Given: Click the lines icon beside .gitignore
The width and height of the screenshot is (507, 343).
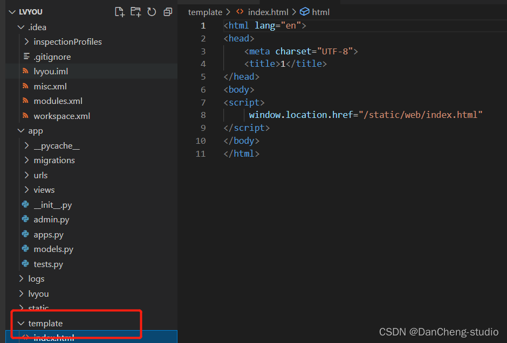Looking at the screenshot, I should click(26, 57).
